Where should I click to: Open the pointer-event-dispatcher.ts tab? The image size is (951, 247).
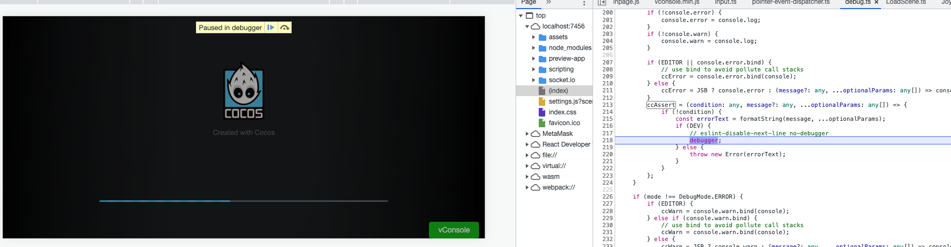point(791,2)
